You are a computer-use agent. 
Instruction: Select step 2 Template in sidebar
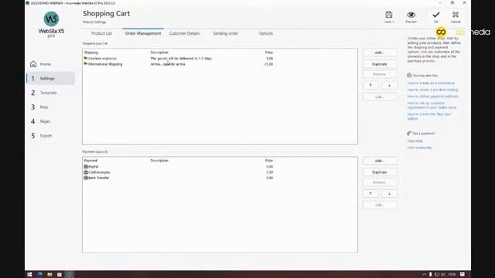coord(44,93)
